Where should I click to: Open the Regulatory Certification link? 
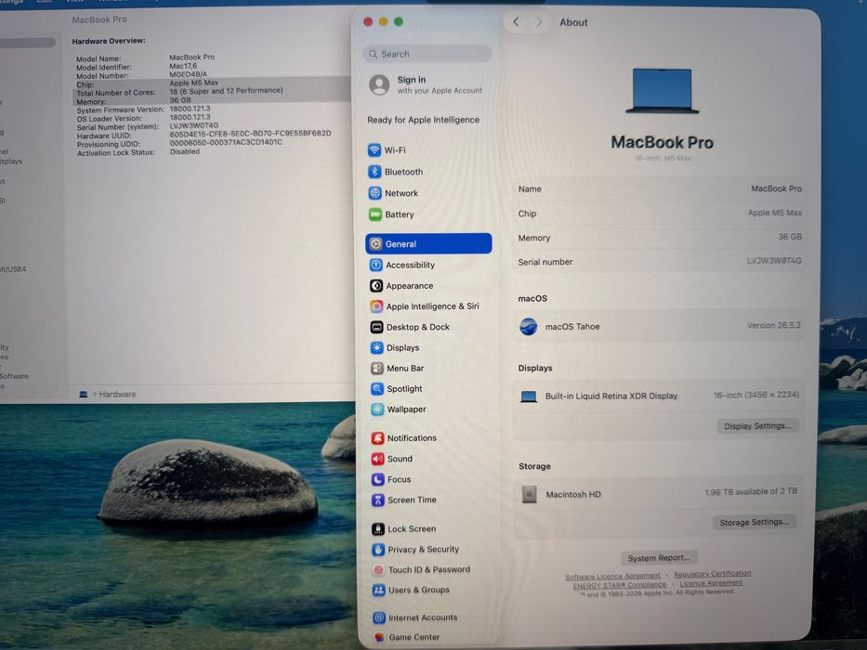click(x=712, y=574)
